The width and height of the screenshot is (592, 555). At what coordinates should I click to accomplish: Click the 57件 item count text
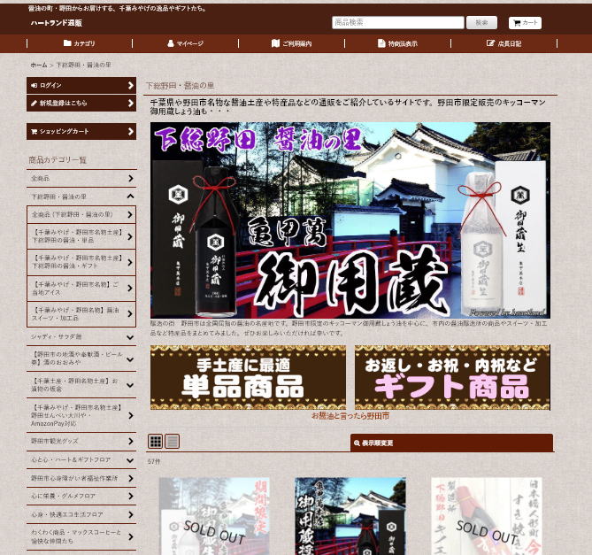click(154, 462)
